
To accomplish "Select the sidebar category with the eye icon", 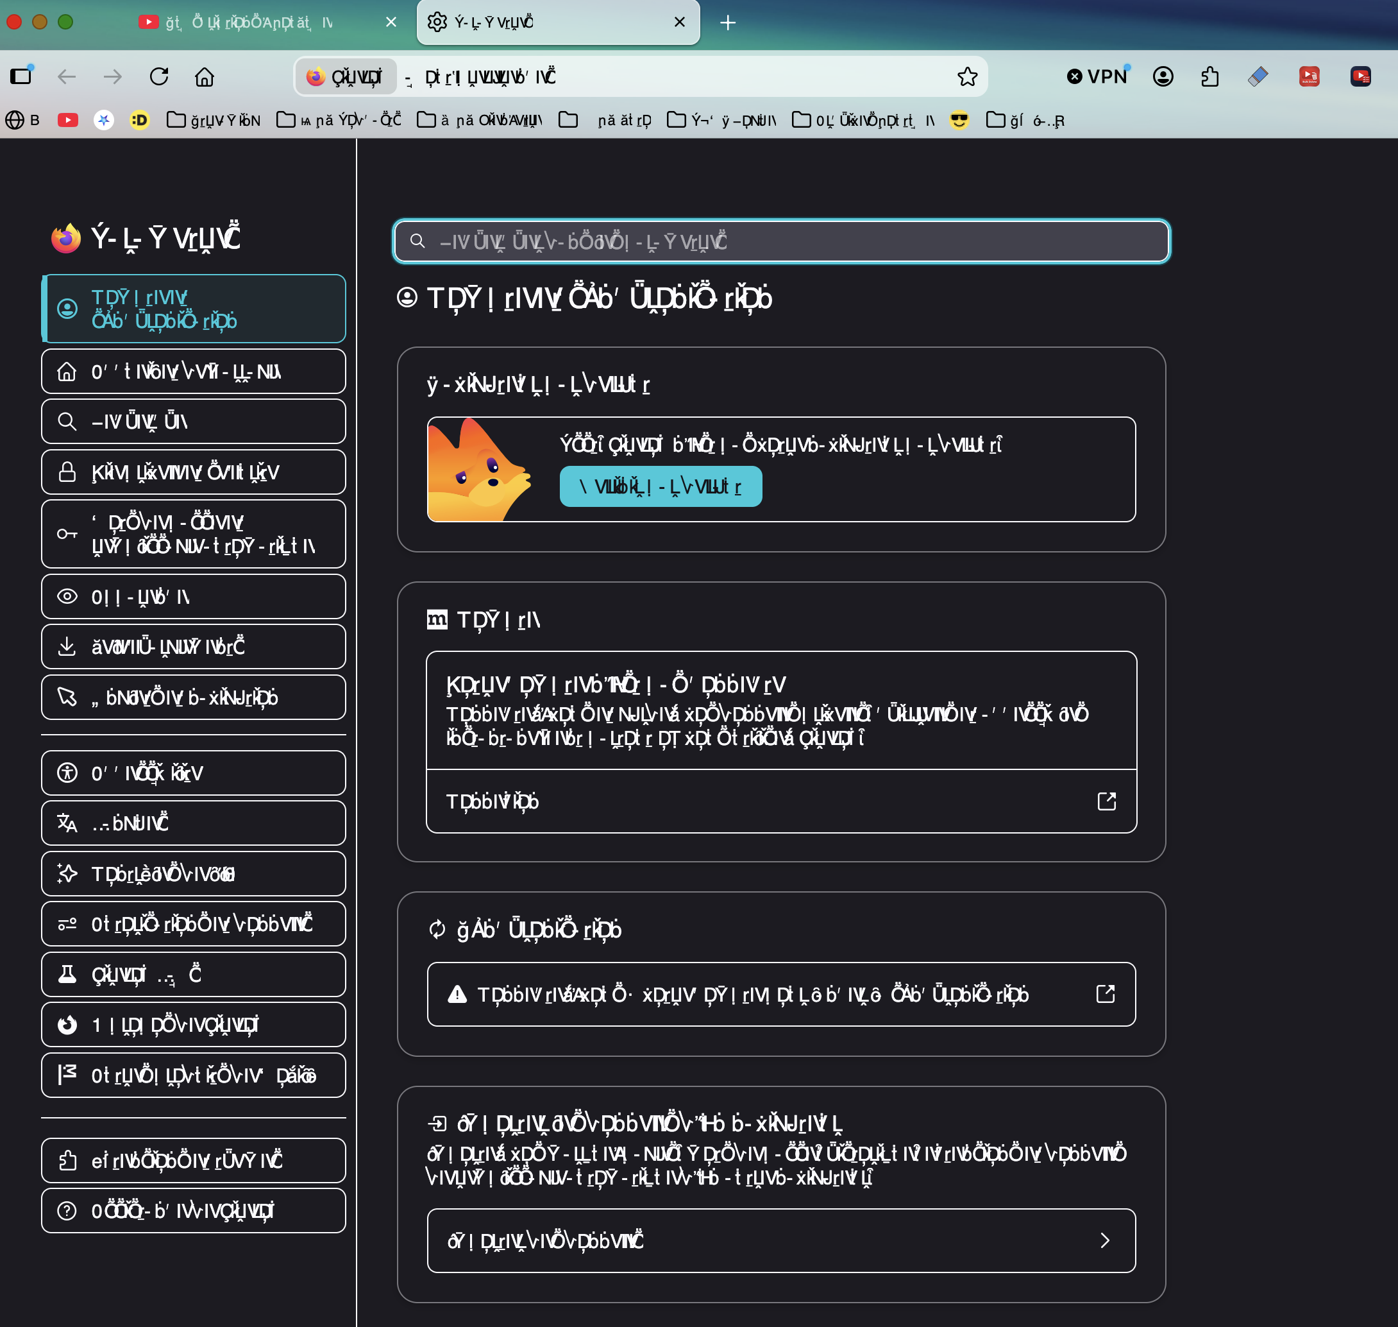I will (193, 596).
